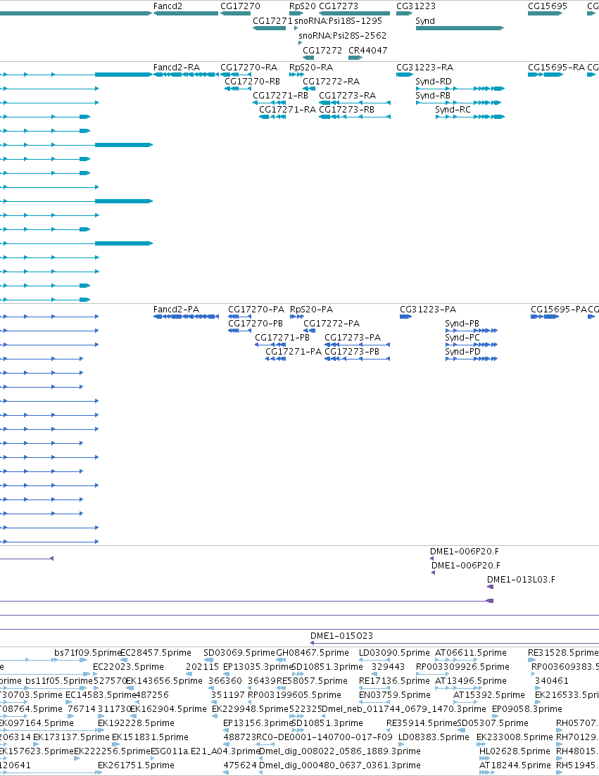Image resolution: width=599 pixels, height=776 pixels.
Task: Select the CG17270-PA CDS label
Action: (x=256, y=310)
